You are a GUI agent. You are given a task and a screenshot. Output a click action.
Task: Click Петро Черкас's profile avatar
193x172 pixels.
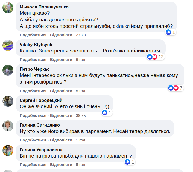pyautogui.click(x=8, y=70)
